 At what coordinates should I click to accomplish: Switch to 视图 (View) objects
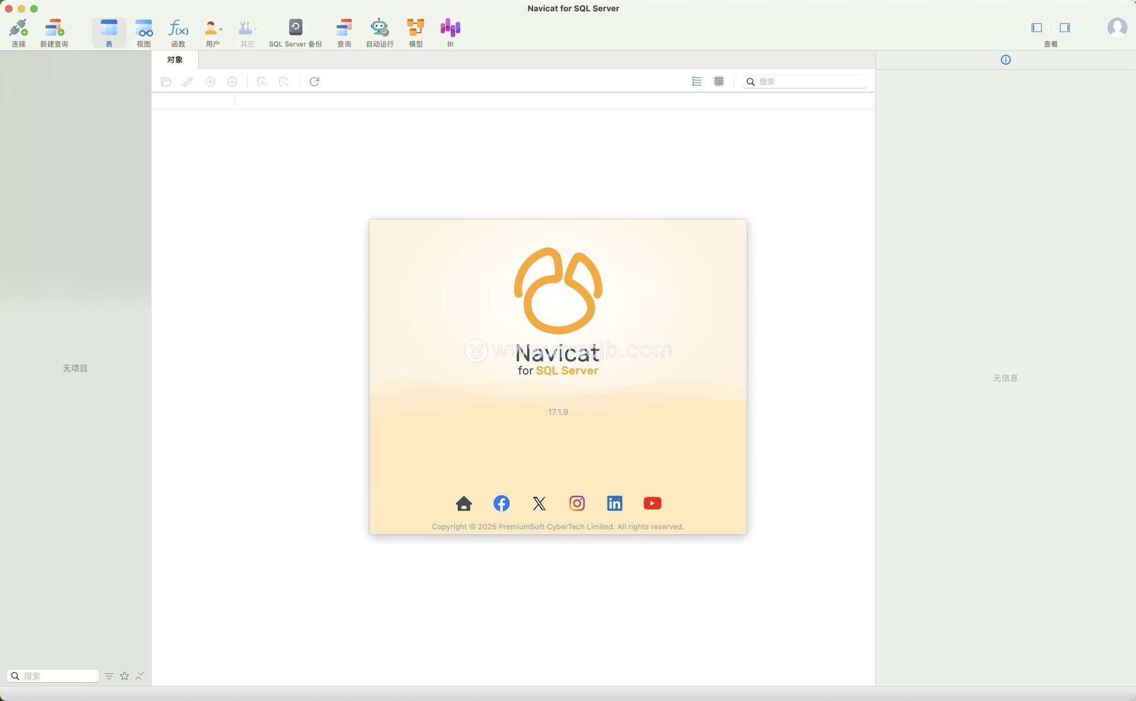(x=144, y=33)
